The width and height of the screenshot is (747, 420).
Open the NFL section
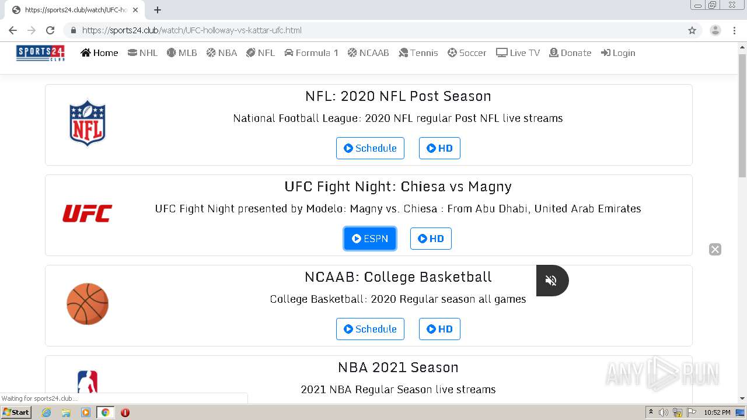tap(260, 52)
